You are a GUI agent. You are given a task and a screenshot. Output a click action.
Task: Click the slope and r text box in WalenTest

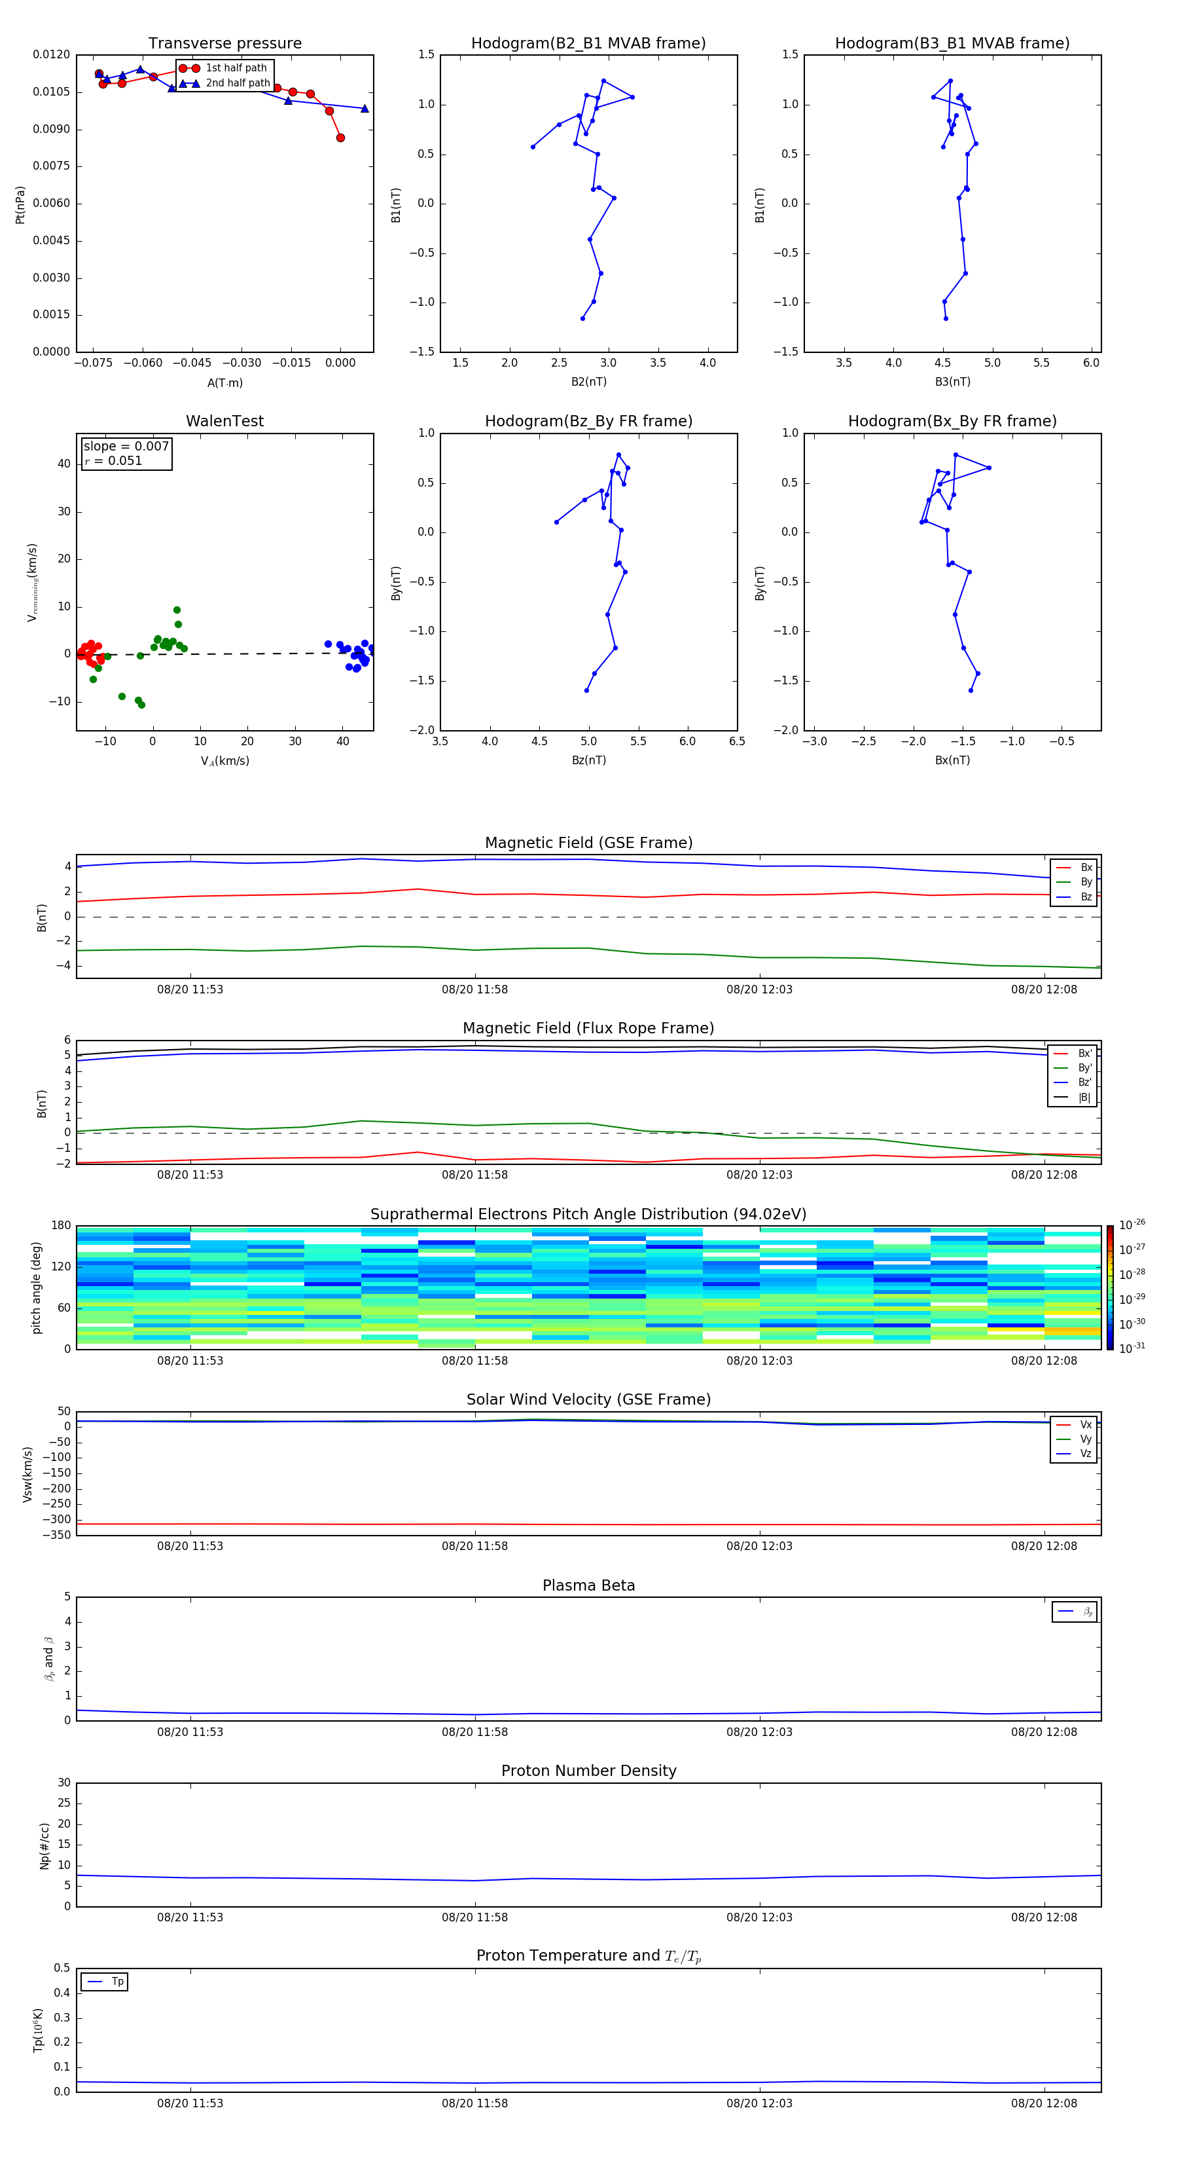pyautogui.click(x=126, y=453)
